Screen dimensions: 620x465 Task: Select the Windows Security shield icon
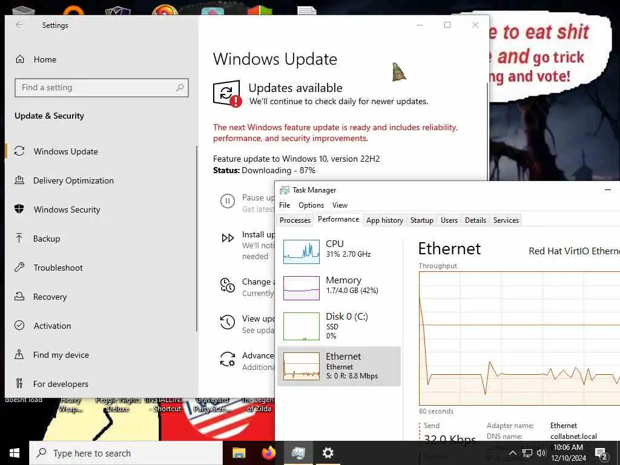pyautogui.click(x=19, y=209)
